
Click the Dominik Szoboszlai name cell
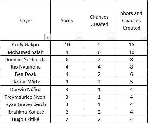(25, 59)
